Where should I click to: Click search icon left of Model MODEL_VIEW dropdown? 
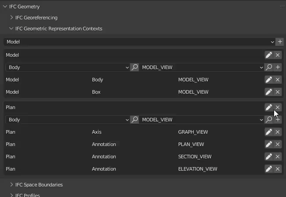[x=135, y=67]
